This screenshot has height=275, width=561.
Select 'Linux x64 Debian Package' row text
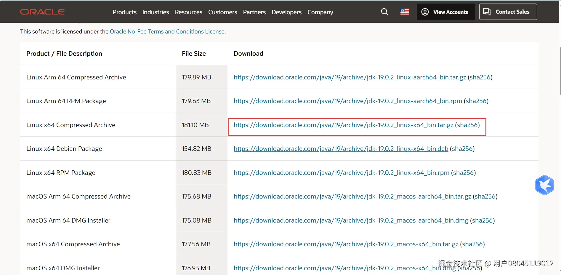pos(64,149)
